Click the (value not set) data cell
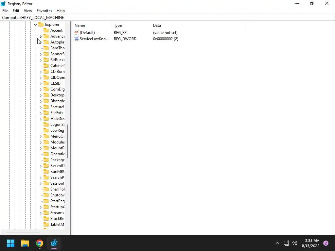Image resolution: width=335 pixels, height=251 pixels. pos(165,33)
